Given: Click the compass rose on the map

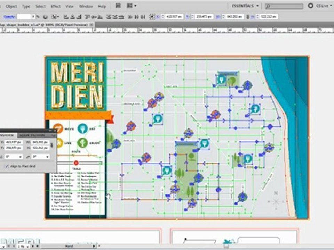Looking at the screenshot, I should pyautogui.click(x=276, y=200).
